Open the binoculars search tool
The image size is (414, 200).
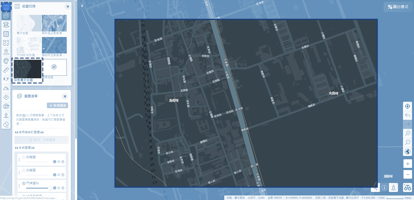pos(407,188)
